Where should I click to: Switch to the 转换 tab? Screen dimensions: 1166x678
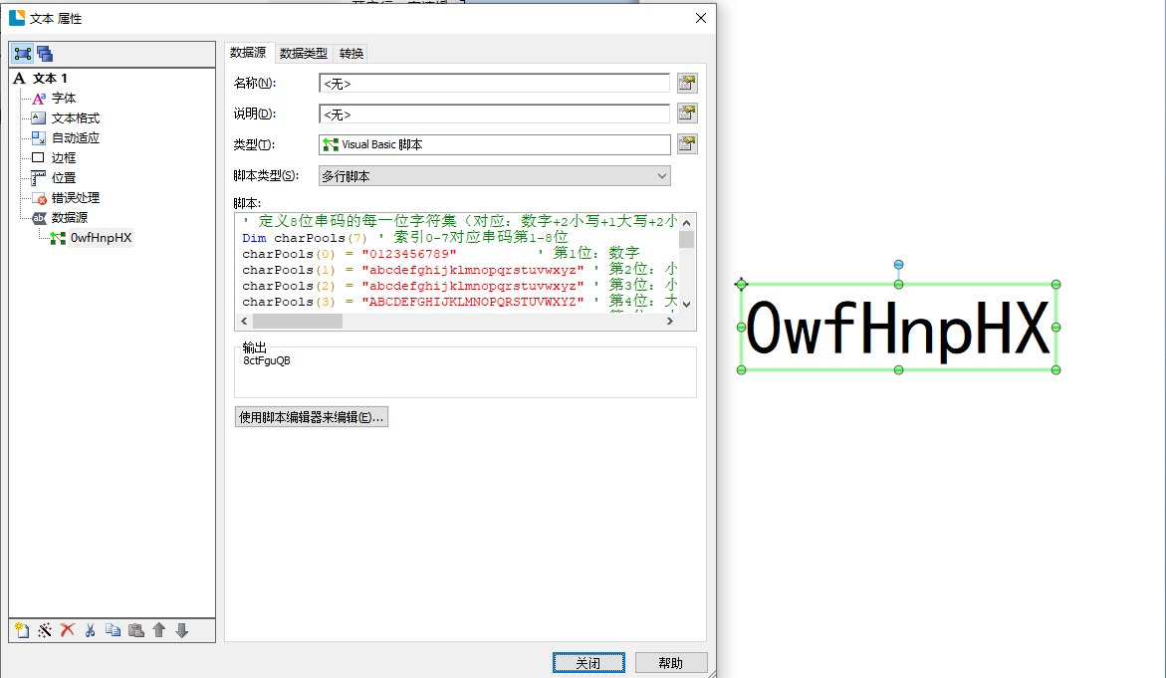click(x=351, y=53)
